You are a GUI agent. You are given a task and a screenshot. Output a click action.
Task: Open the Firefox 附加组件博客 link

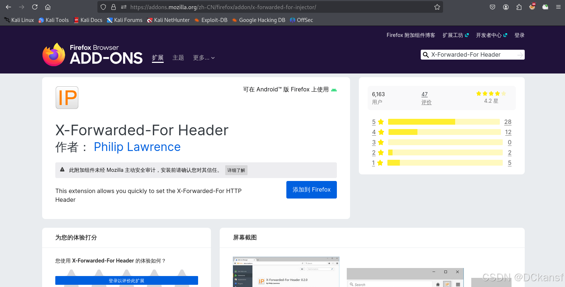coord(411,35)
